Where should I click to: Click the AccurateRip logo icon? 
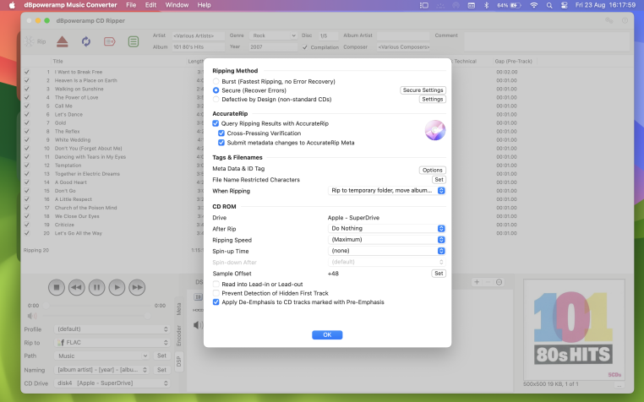pyautogui.click(x=434, y=131)
